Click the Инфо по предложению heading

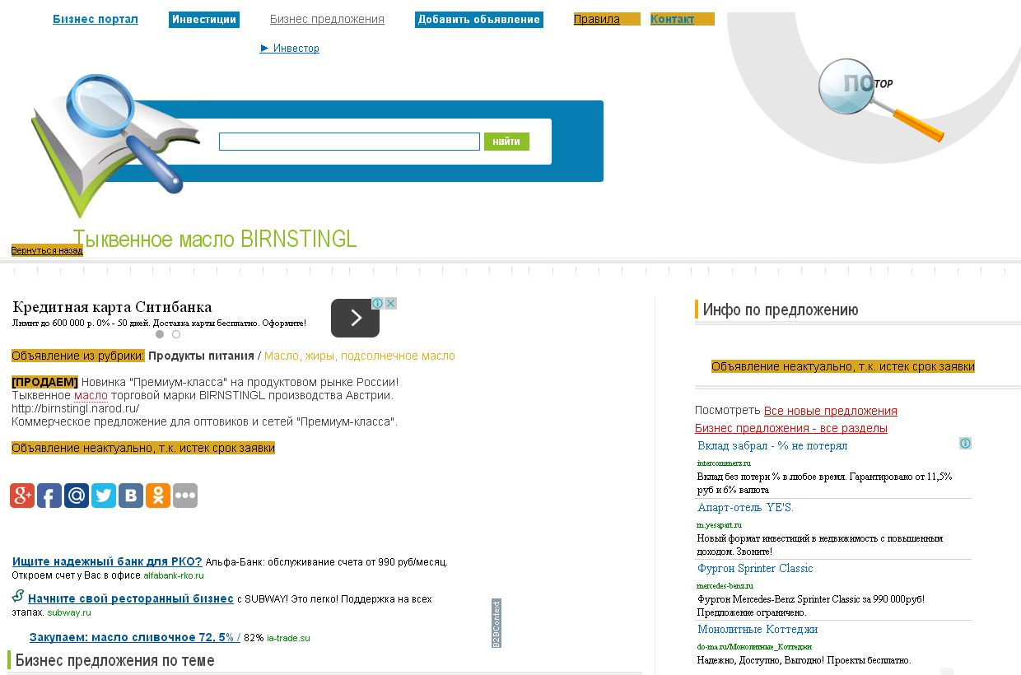click(781, 310)
